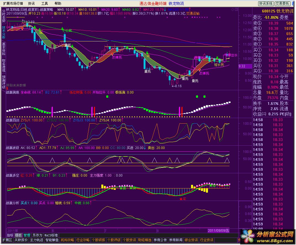Click the 战赢分析 indicator title
This screenshot has height=245, width=296.
13,203
